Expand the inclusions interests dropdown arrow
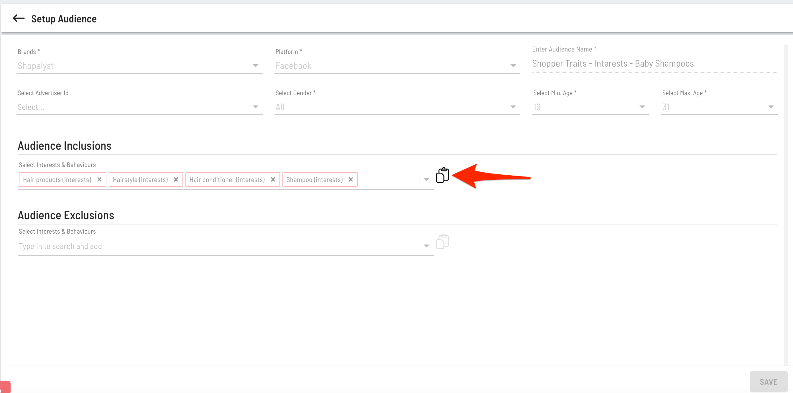This screenshot has height=393, width=793. pyautogui.click(x=426, y=179)
